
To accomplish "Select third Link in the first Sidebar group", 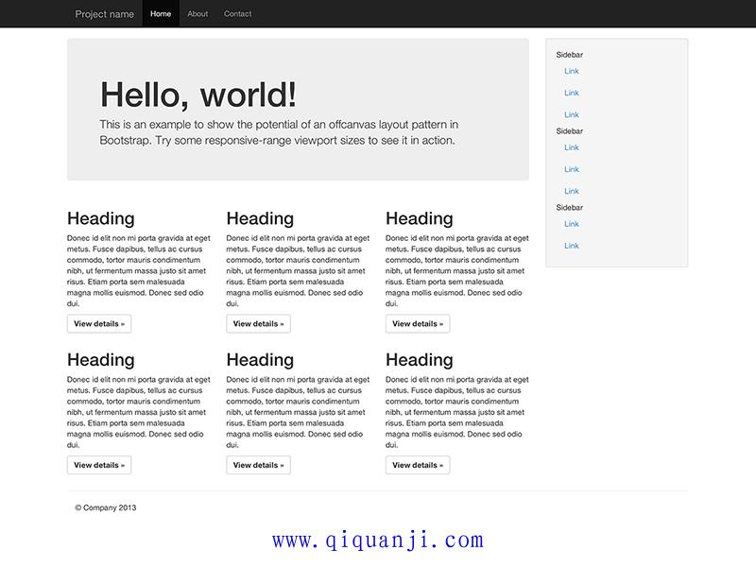I will pos(571,114).
